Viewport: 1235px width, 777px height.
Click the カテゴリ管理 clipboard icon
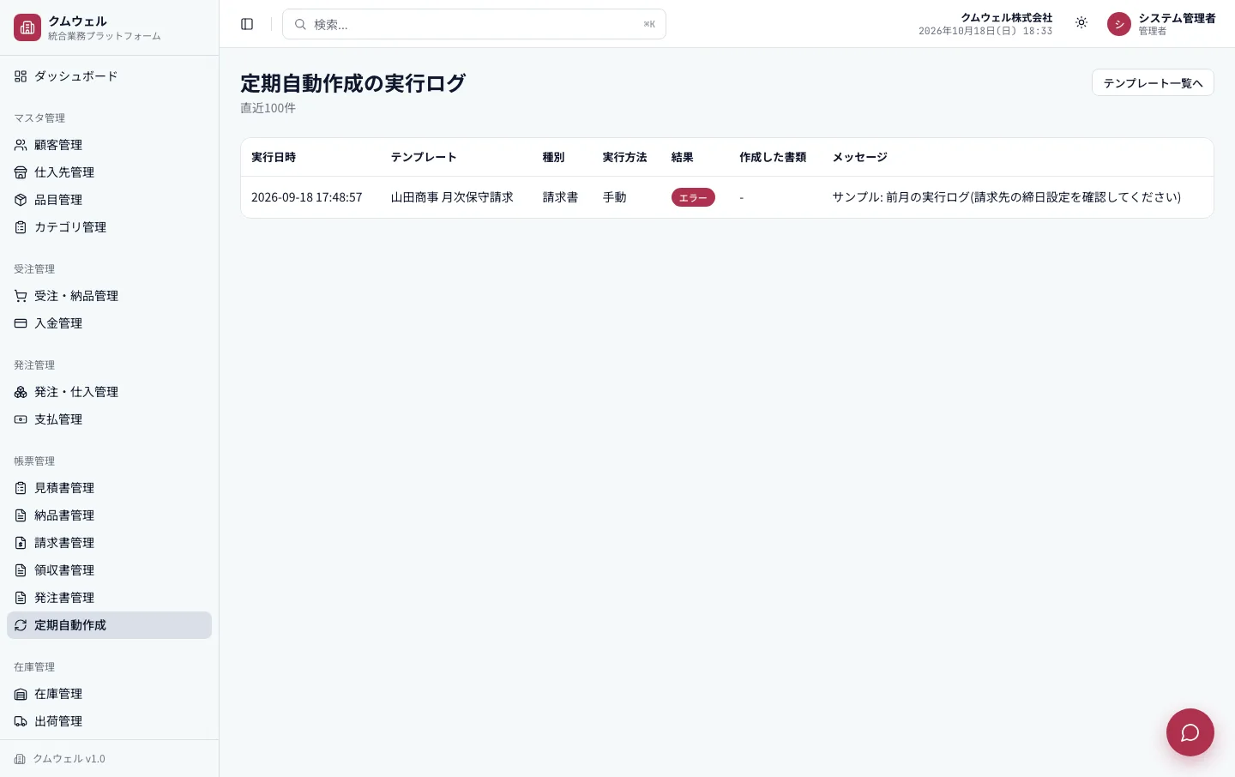21,227
